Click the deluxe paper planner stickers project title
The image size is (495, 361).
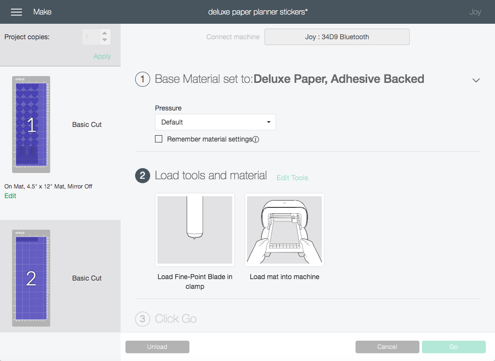click(x=258, y=12)
